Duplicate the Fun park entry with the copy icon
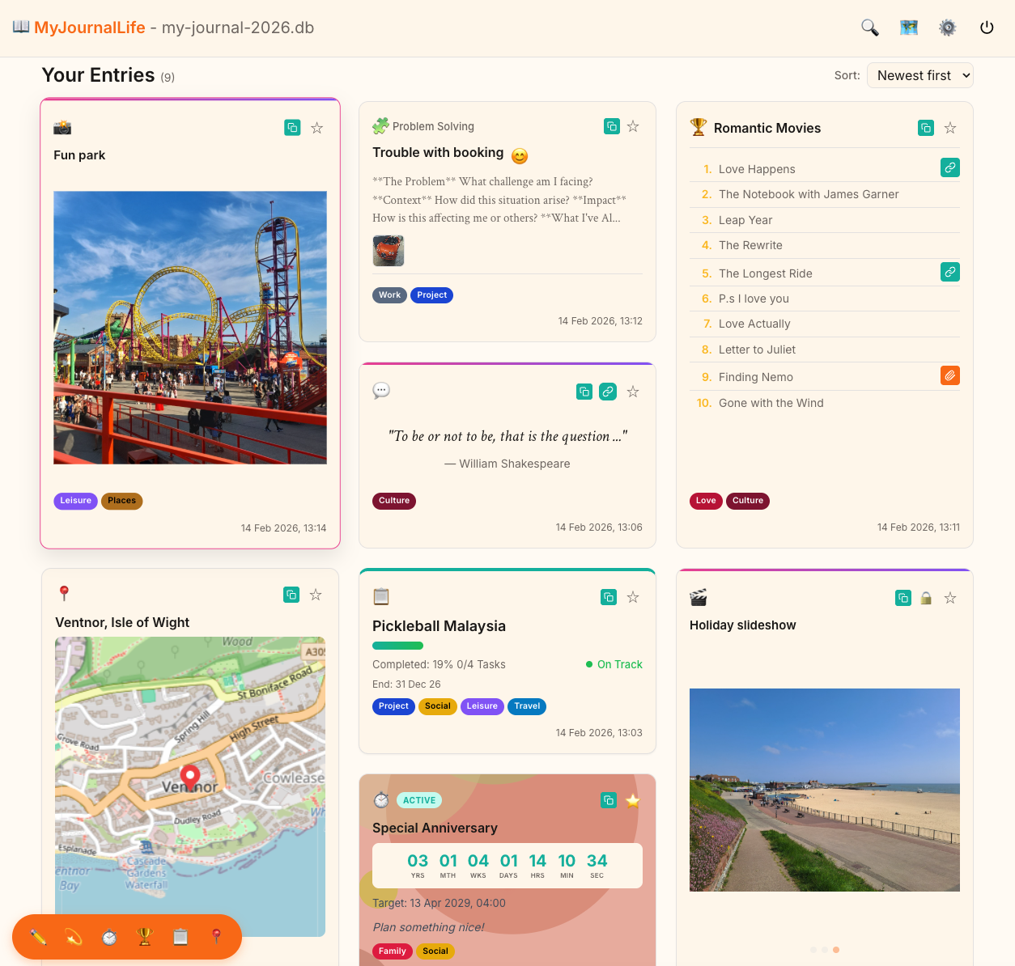This screenshot has width=1015, height=966. (x=292, y=128)
